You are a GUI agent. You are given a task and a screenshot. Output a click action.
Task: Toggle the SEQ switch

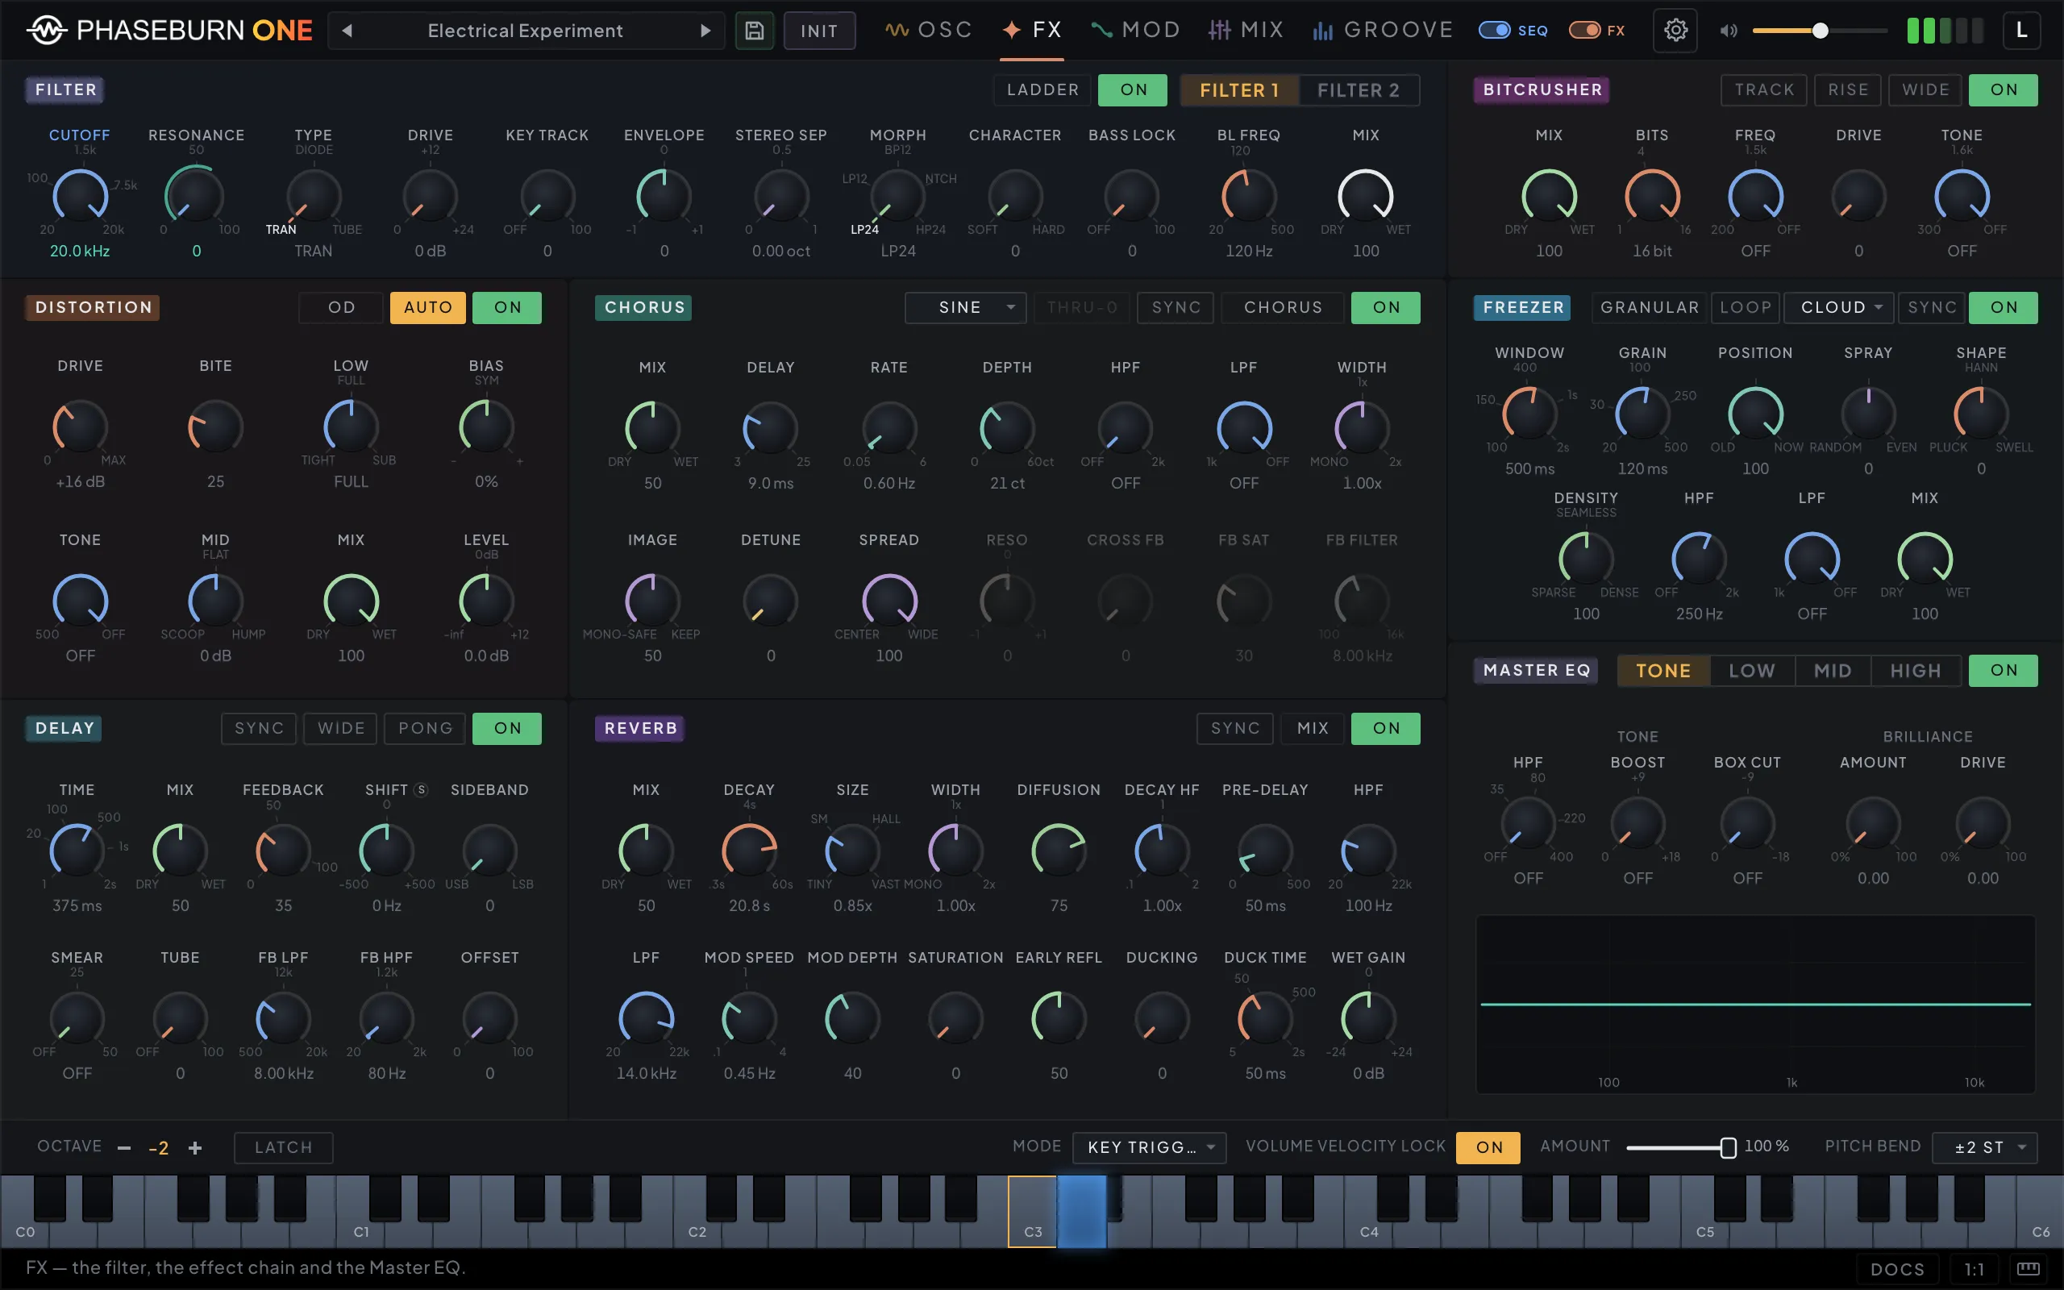pos(1494,31)
